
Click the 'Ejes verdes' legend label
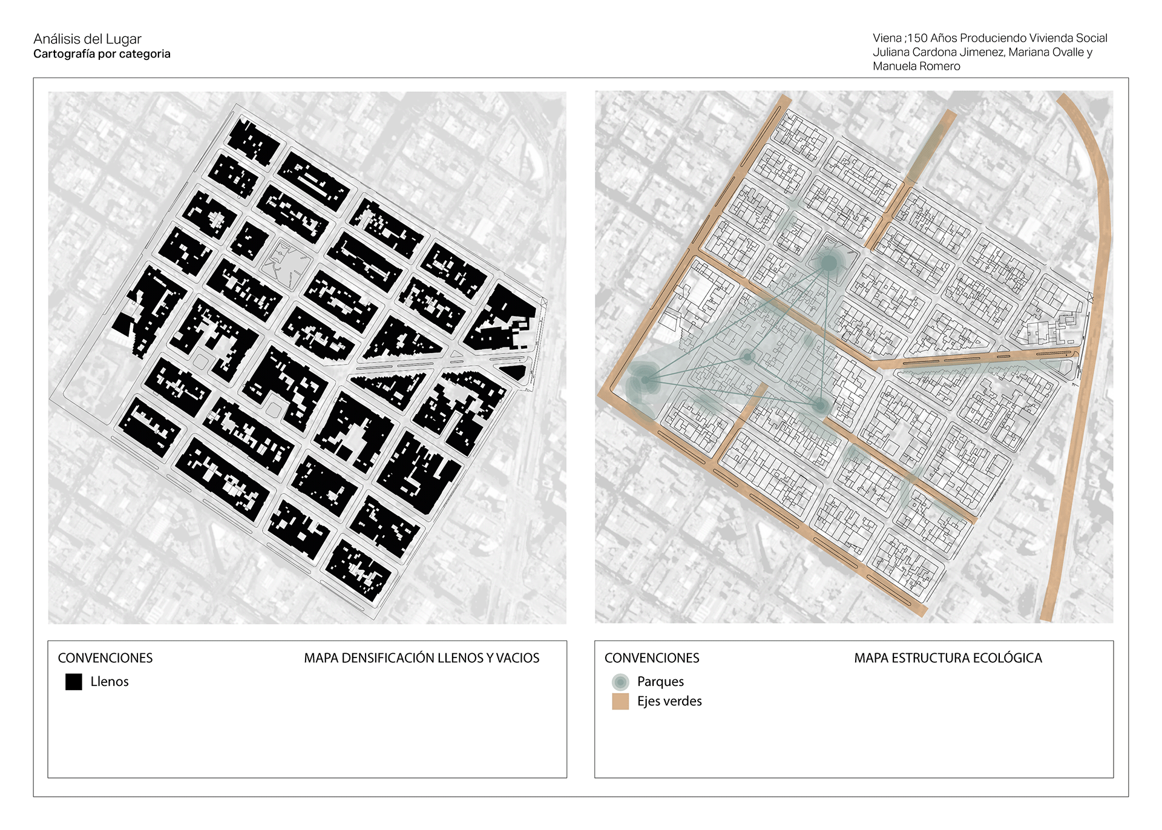click(669, 701)
